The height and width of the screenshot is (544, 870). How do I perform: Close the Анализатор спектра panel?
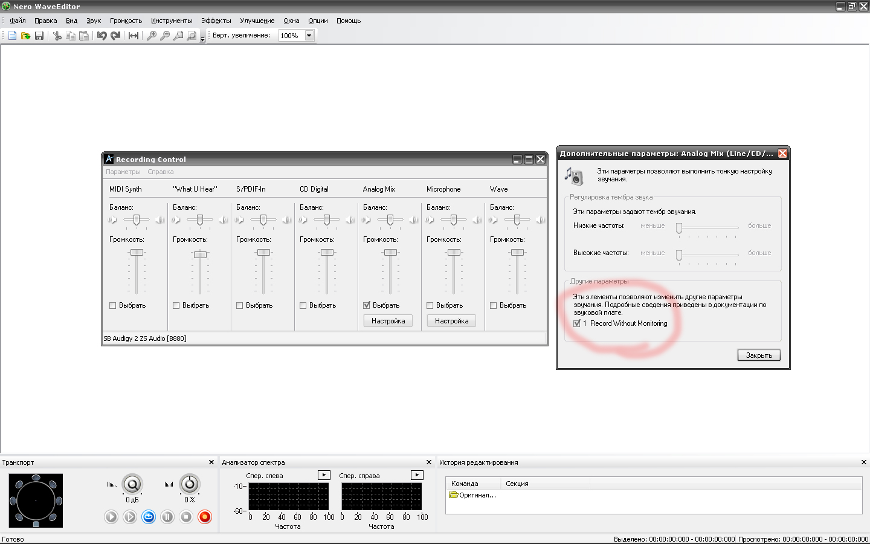tap(429, 462)
